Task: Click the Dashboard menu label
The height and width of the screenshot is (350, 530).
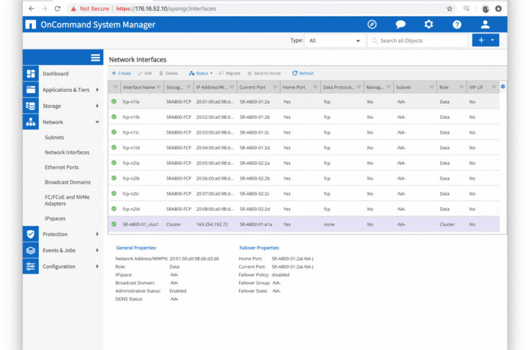Action: click(x=56, y=73)
